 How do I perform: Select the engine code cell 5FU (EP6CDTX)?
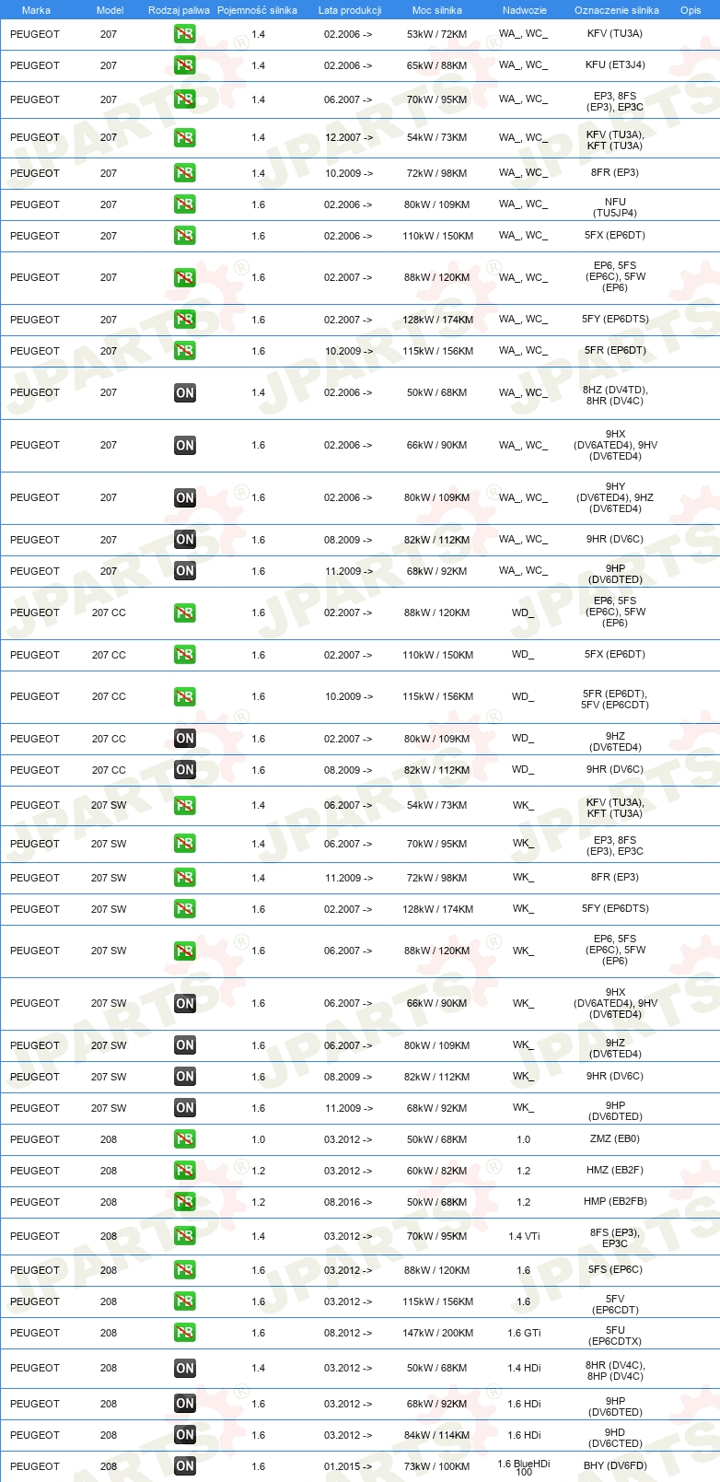tap(615, 1336)
